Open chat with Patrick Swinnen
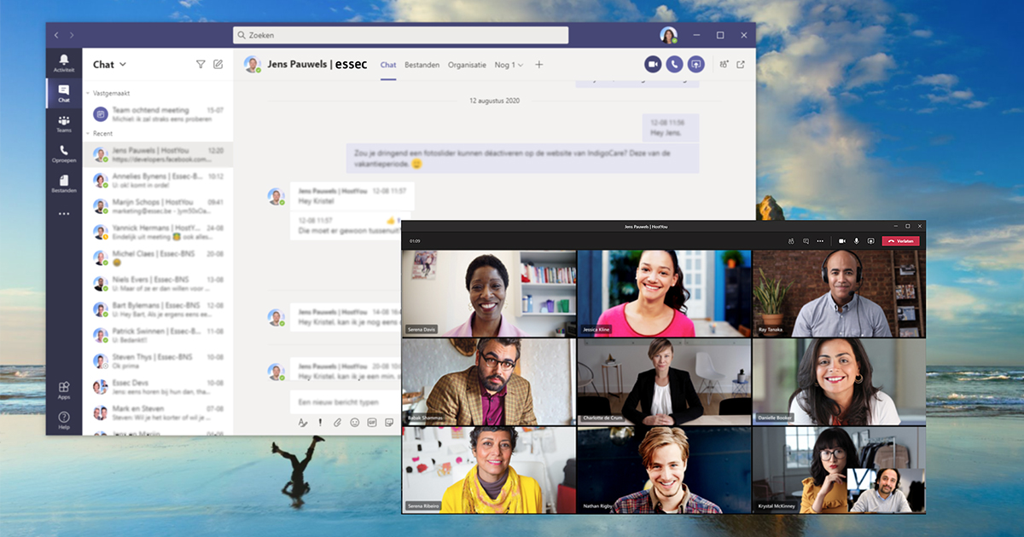 (158, 335)
